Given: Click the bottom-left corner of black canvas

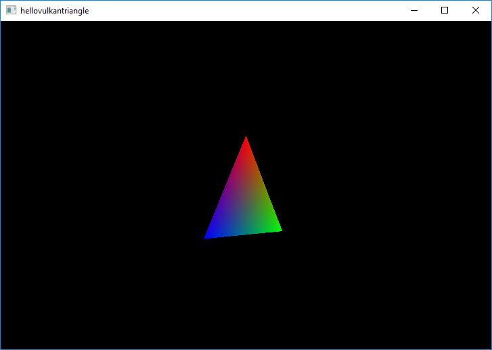Looking at the screenshot, I should pos(3,347).
